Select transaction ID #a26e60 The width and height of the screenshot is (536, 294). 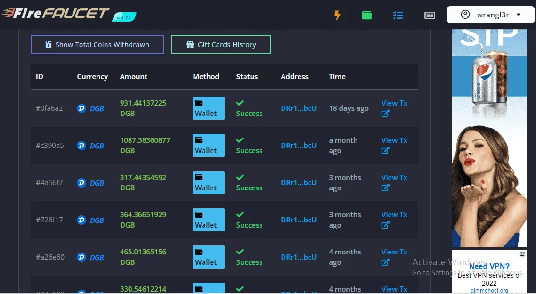[50, 257]
